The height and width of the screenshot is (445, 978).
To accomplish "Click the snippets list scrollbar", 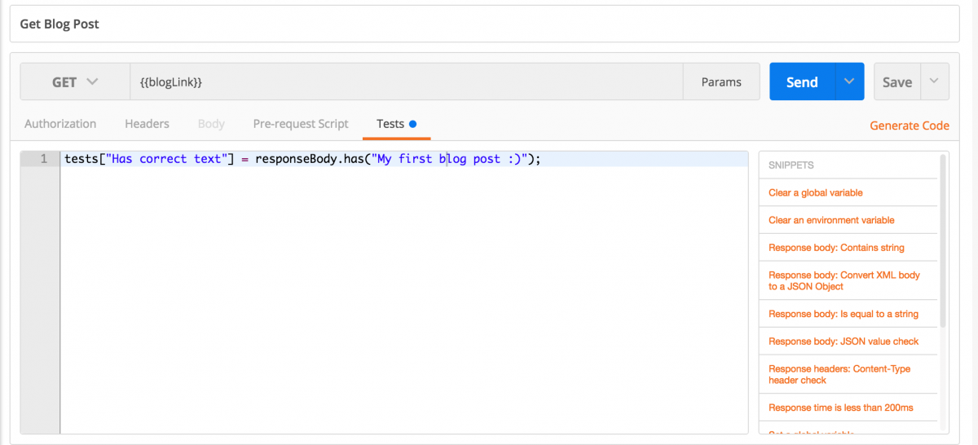I will 943,240.
